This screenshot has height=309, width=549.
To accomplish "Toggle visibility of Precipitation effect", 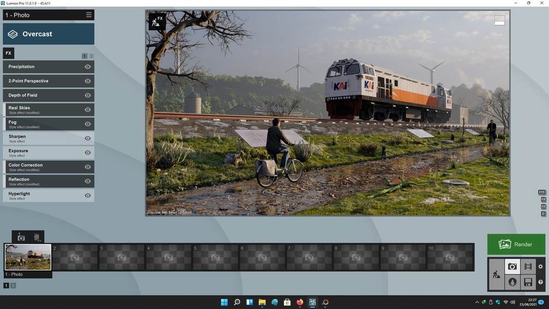I will coord(87,67).
